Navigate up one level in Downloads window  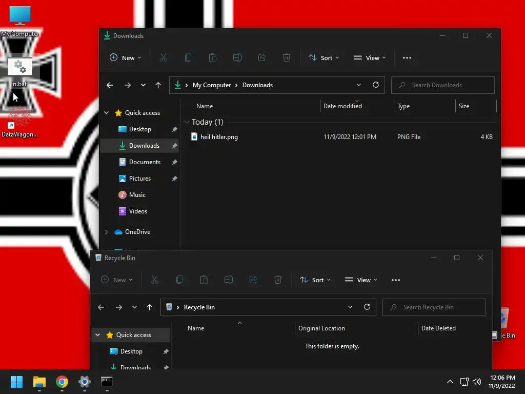coord(158,85)
